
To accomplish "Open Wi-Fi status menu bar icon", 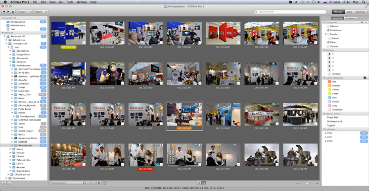I will pyautogui.click(x=313, y=2).
